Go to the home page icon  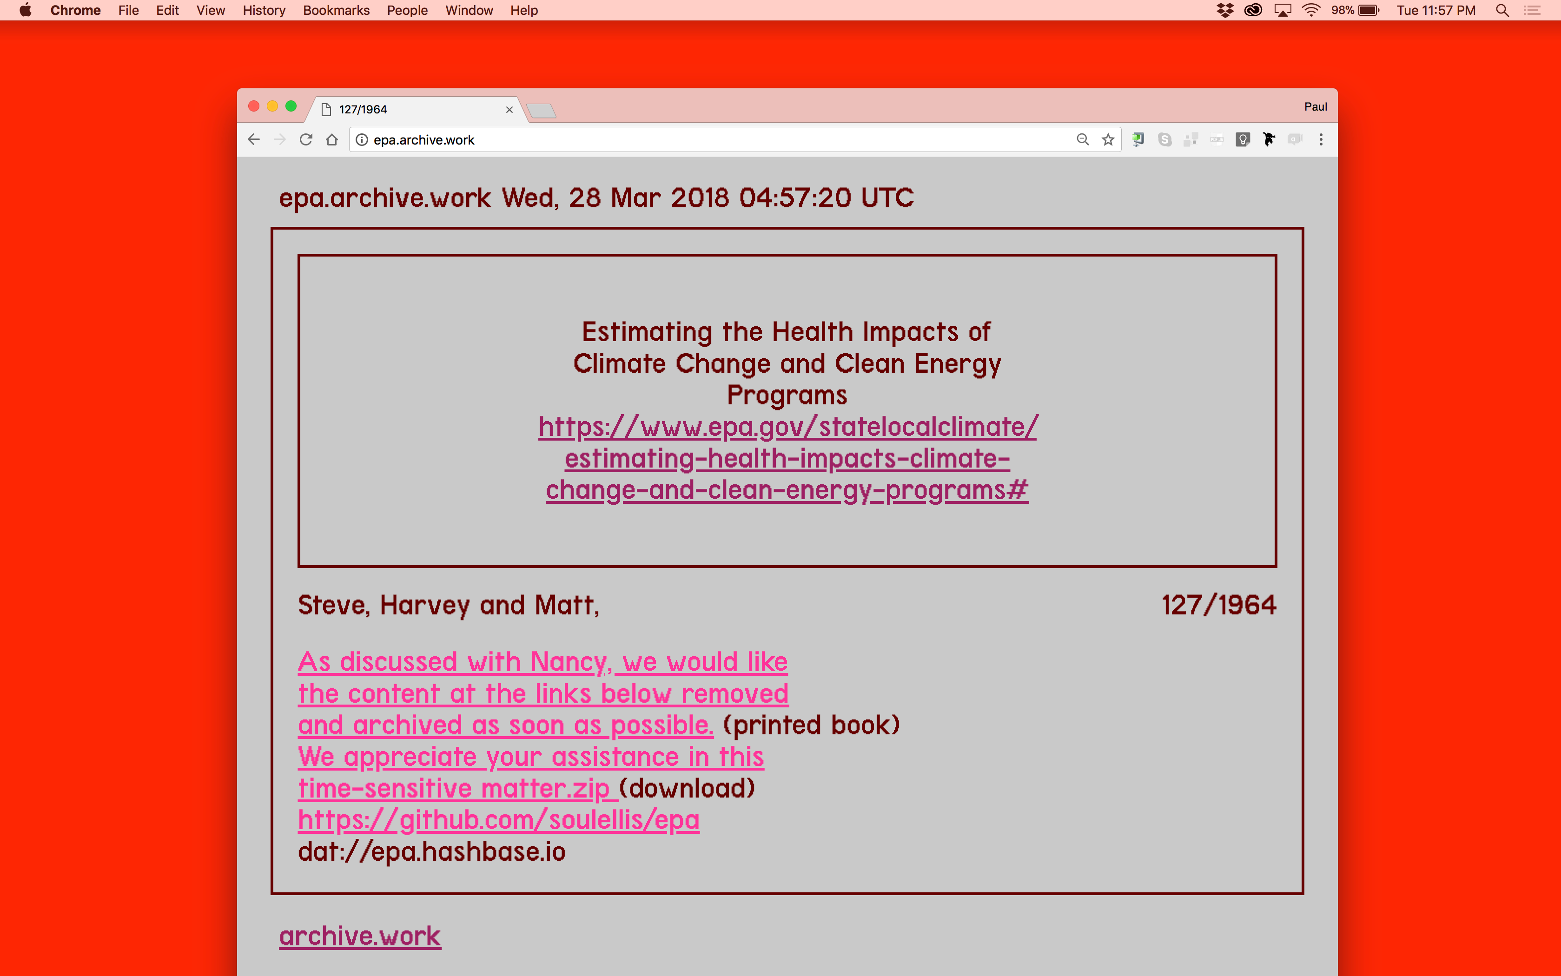coord(332,139)
